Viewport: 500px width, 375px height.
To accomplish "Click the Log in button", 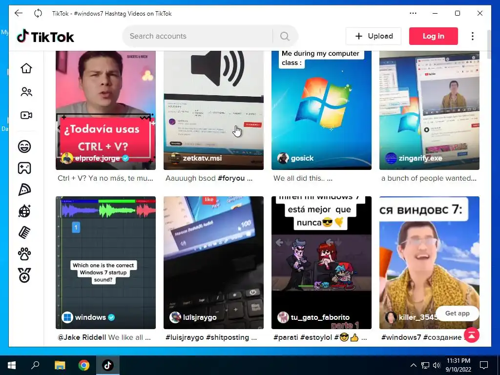I will [434, 36].
